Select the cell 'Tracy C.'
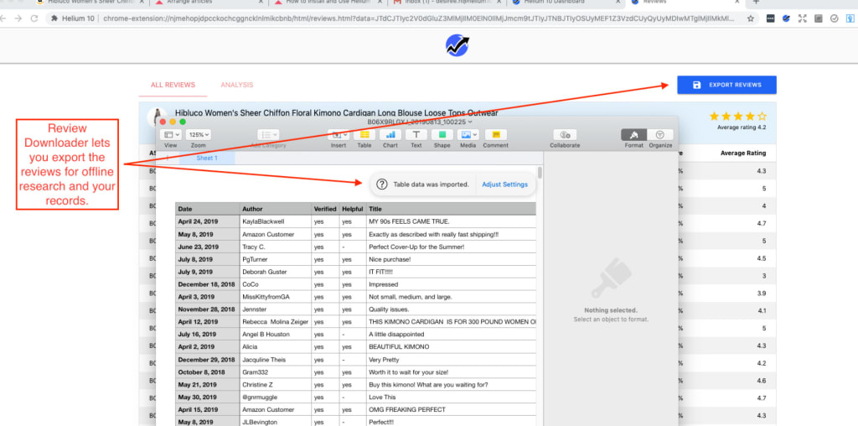 coord(276,247)
